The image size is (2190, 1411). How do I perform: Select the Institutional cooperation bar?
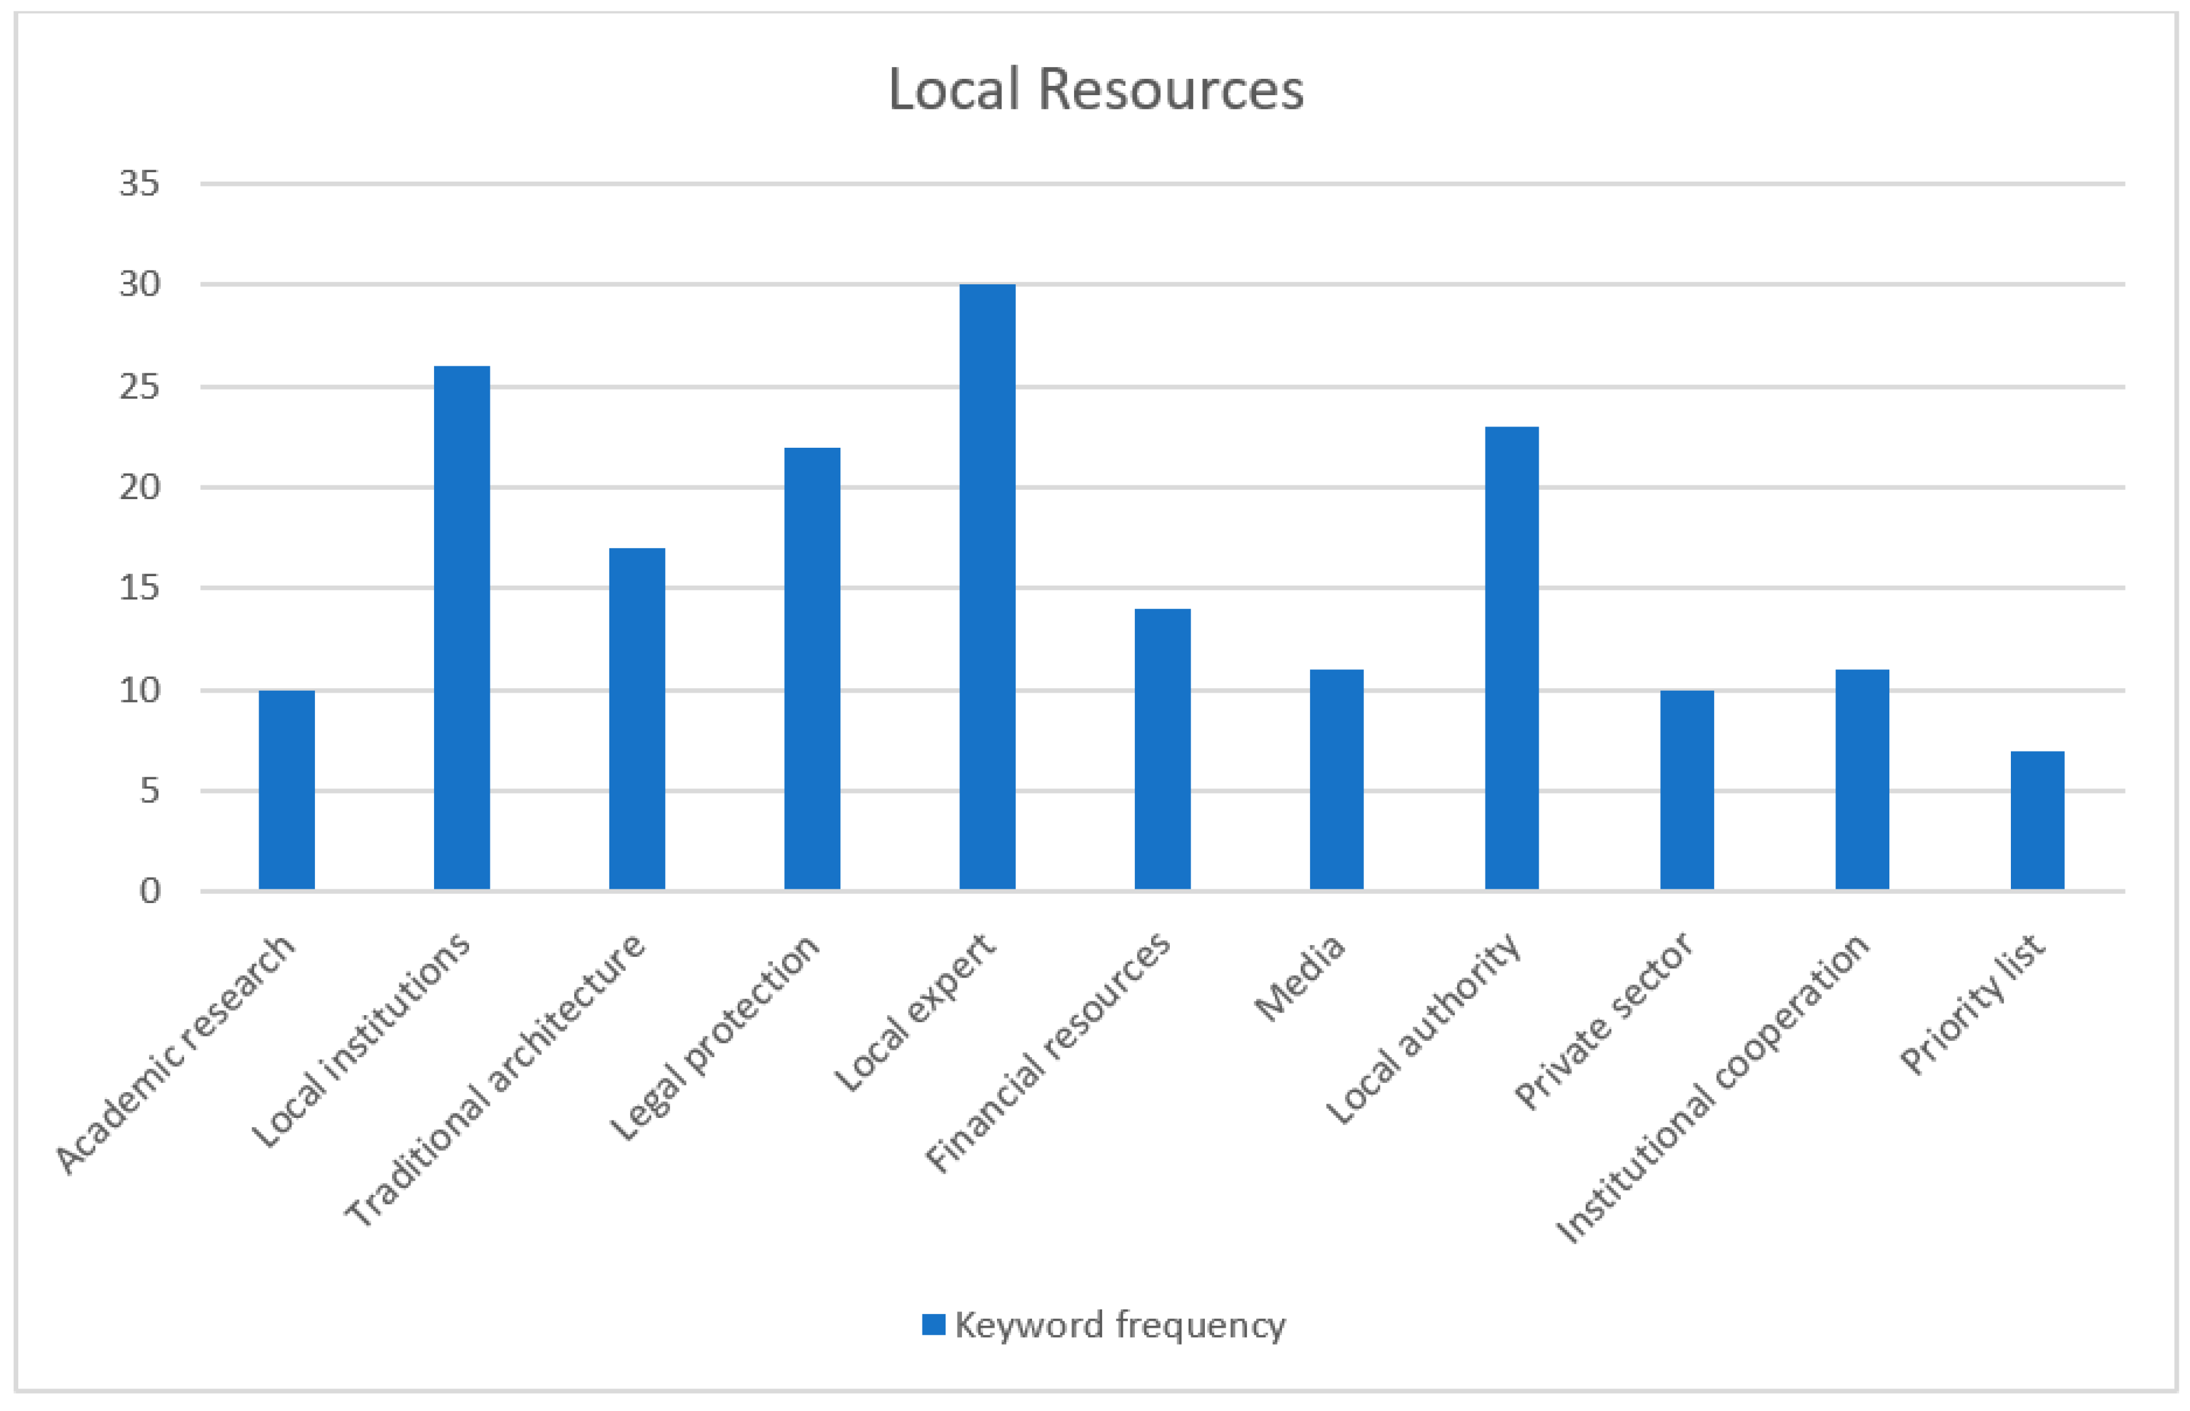1862,780
